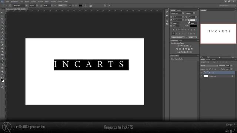Toggle Underline in Character panel

191,30
